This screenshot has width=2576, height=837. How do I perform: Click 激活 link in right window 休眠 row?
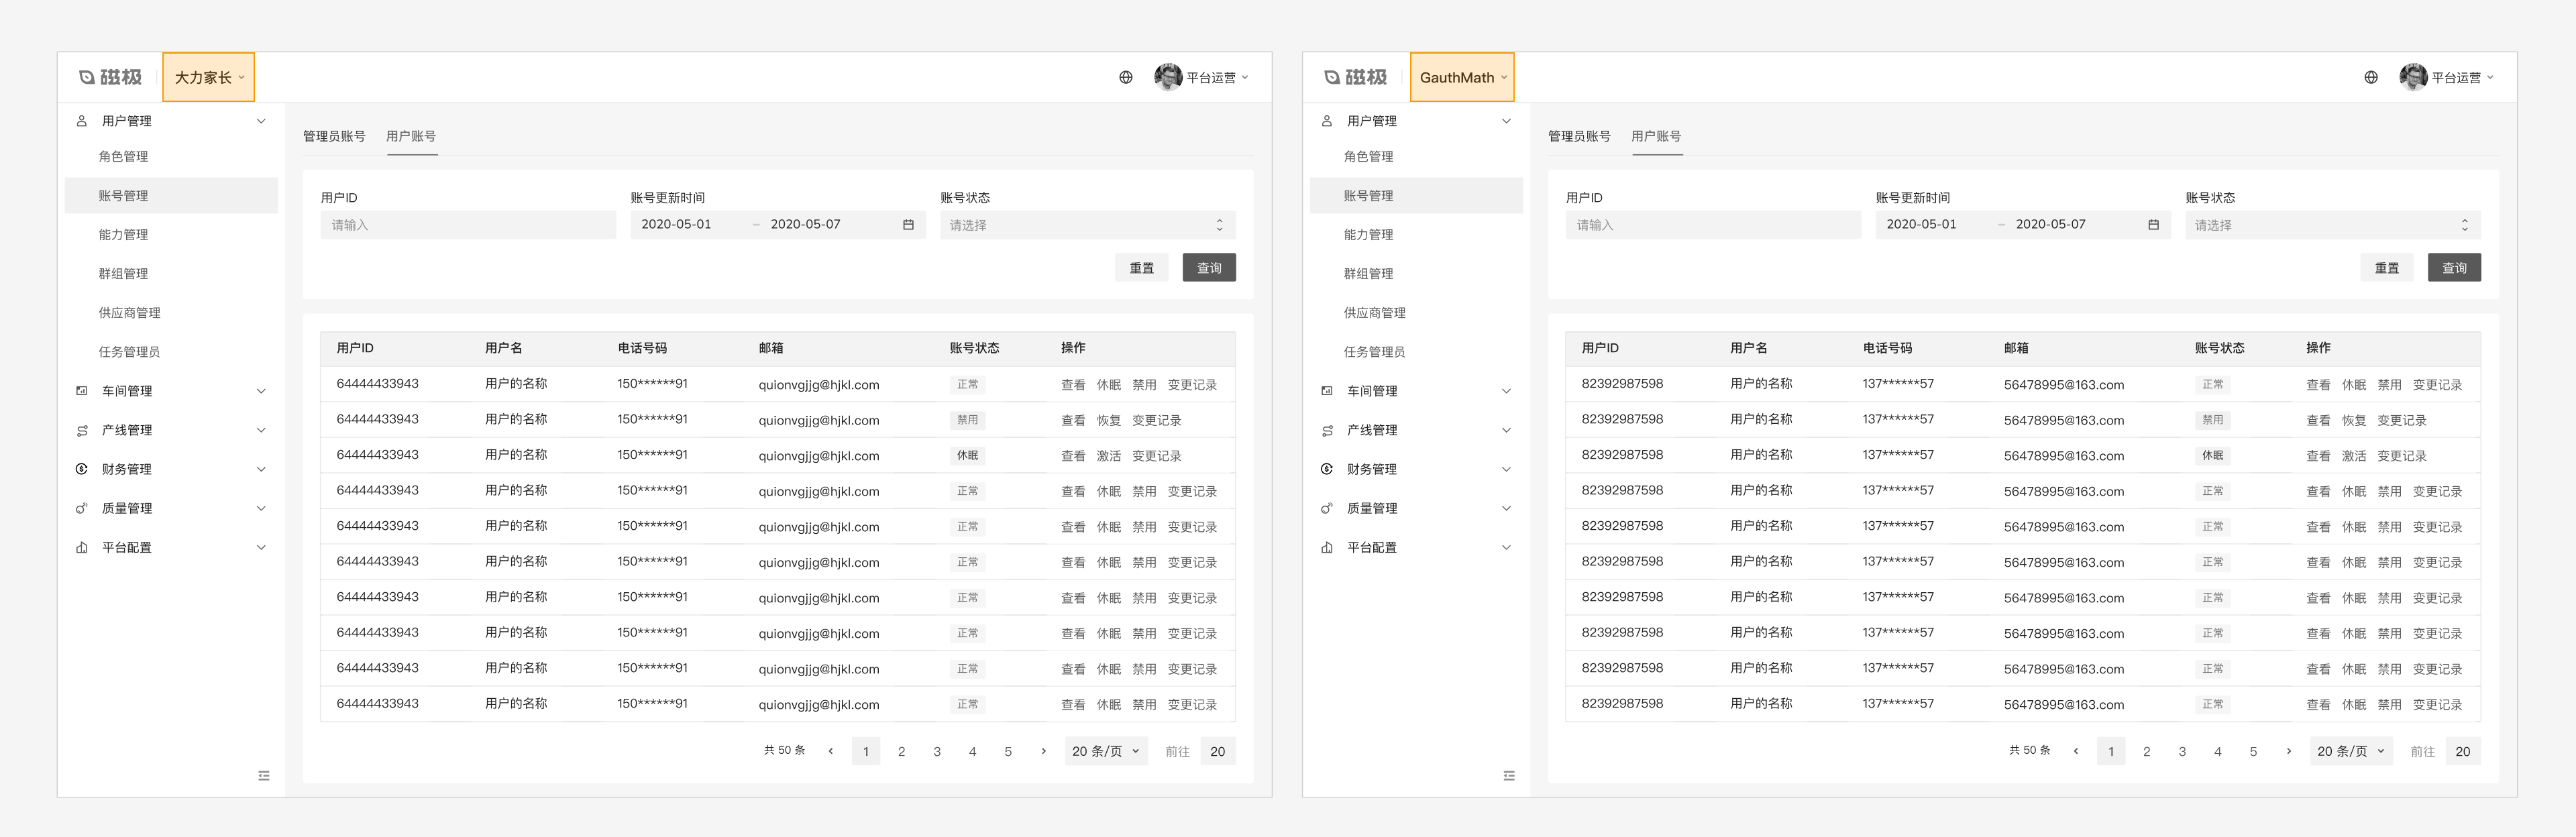click(2353, 456)
